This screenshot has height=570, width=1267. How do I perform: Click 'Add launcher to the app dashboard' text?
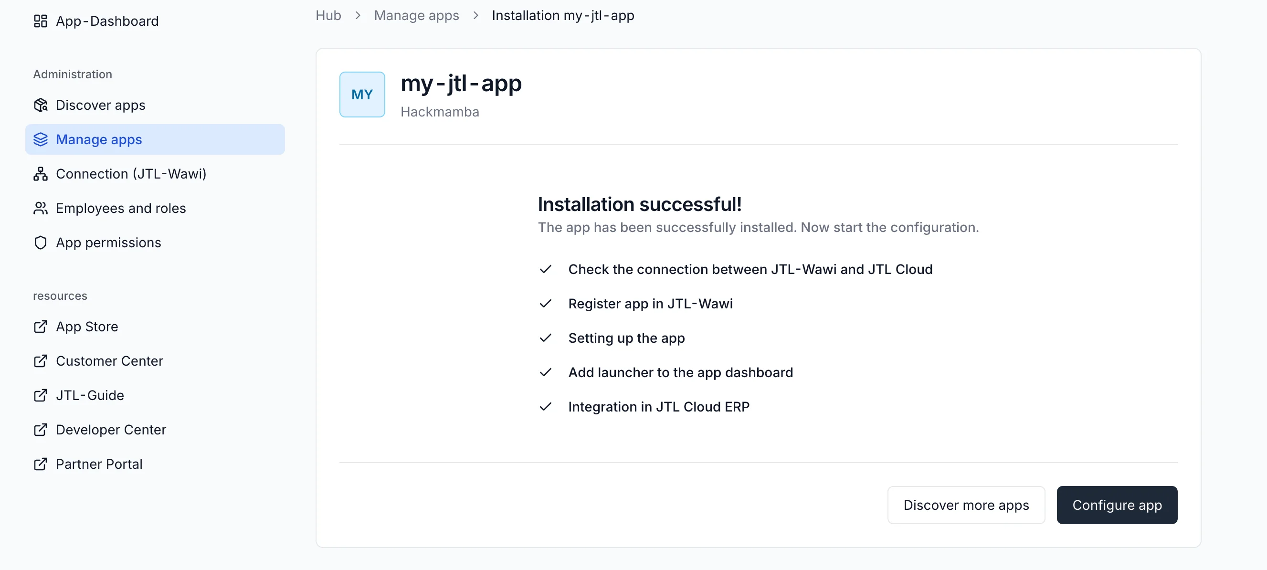coord(680,373)
